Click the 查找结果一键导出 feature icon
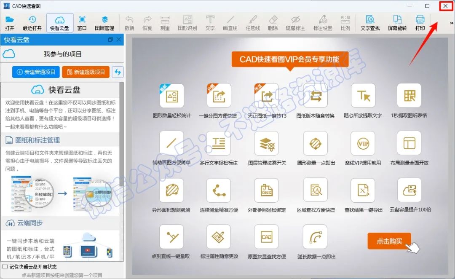The height and width of the screenshot is (279, 455). (x=363, y=190)
